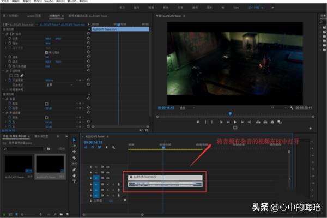Click the Lift button in Program monitor

point(258,122)
